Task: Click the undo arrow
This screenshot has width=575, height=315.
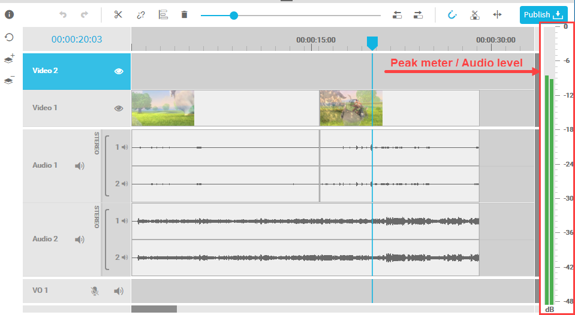Action: point(63,14)
